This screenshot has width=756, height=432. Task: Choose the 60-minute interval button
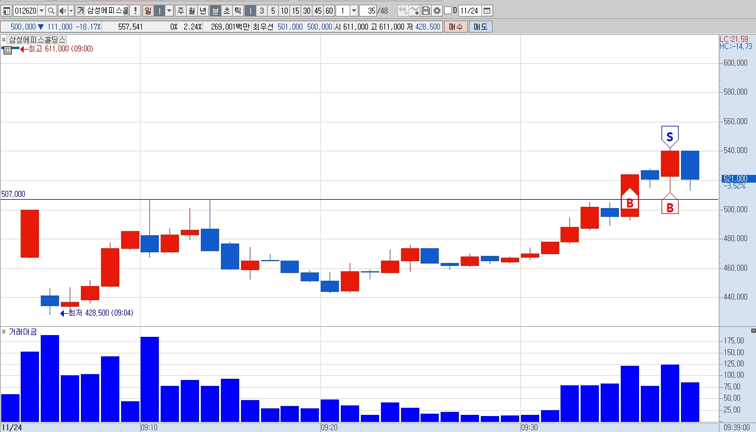point(329,11)
